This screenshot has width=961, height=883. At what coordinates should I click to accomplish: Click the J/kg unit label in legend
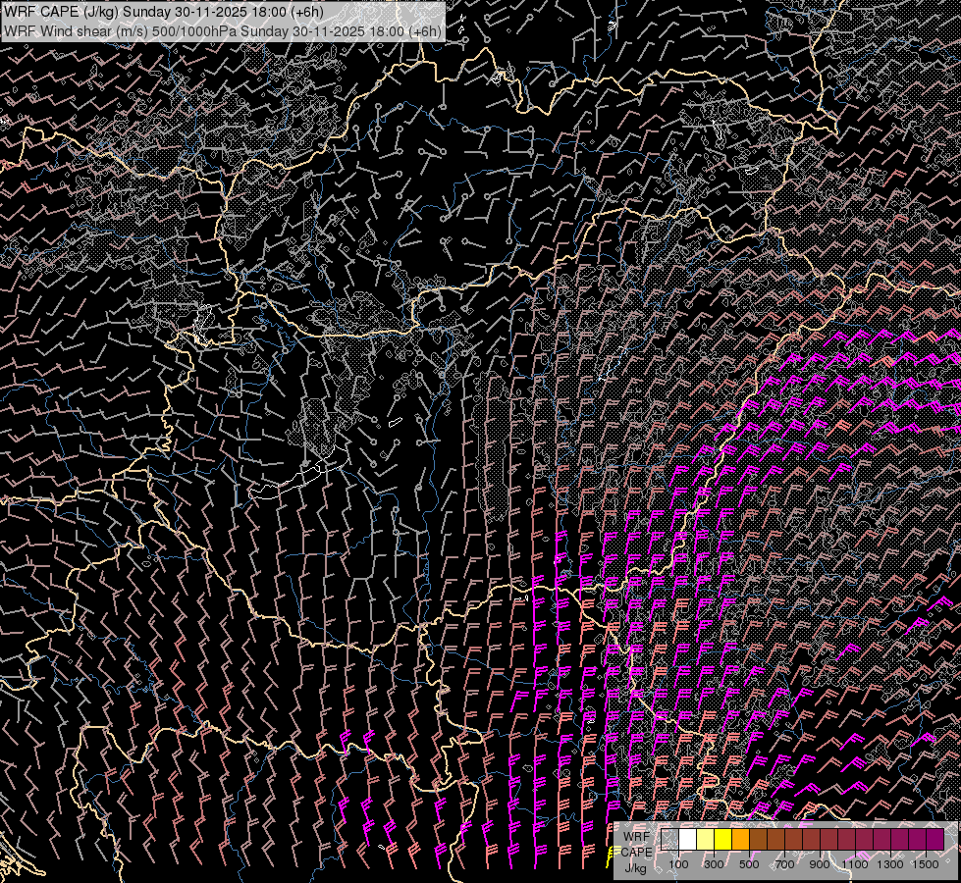click(x=635, y=867)
